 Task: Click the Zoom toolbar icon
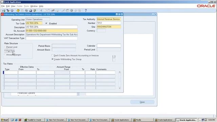[67, 11]
